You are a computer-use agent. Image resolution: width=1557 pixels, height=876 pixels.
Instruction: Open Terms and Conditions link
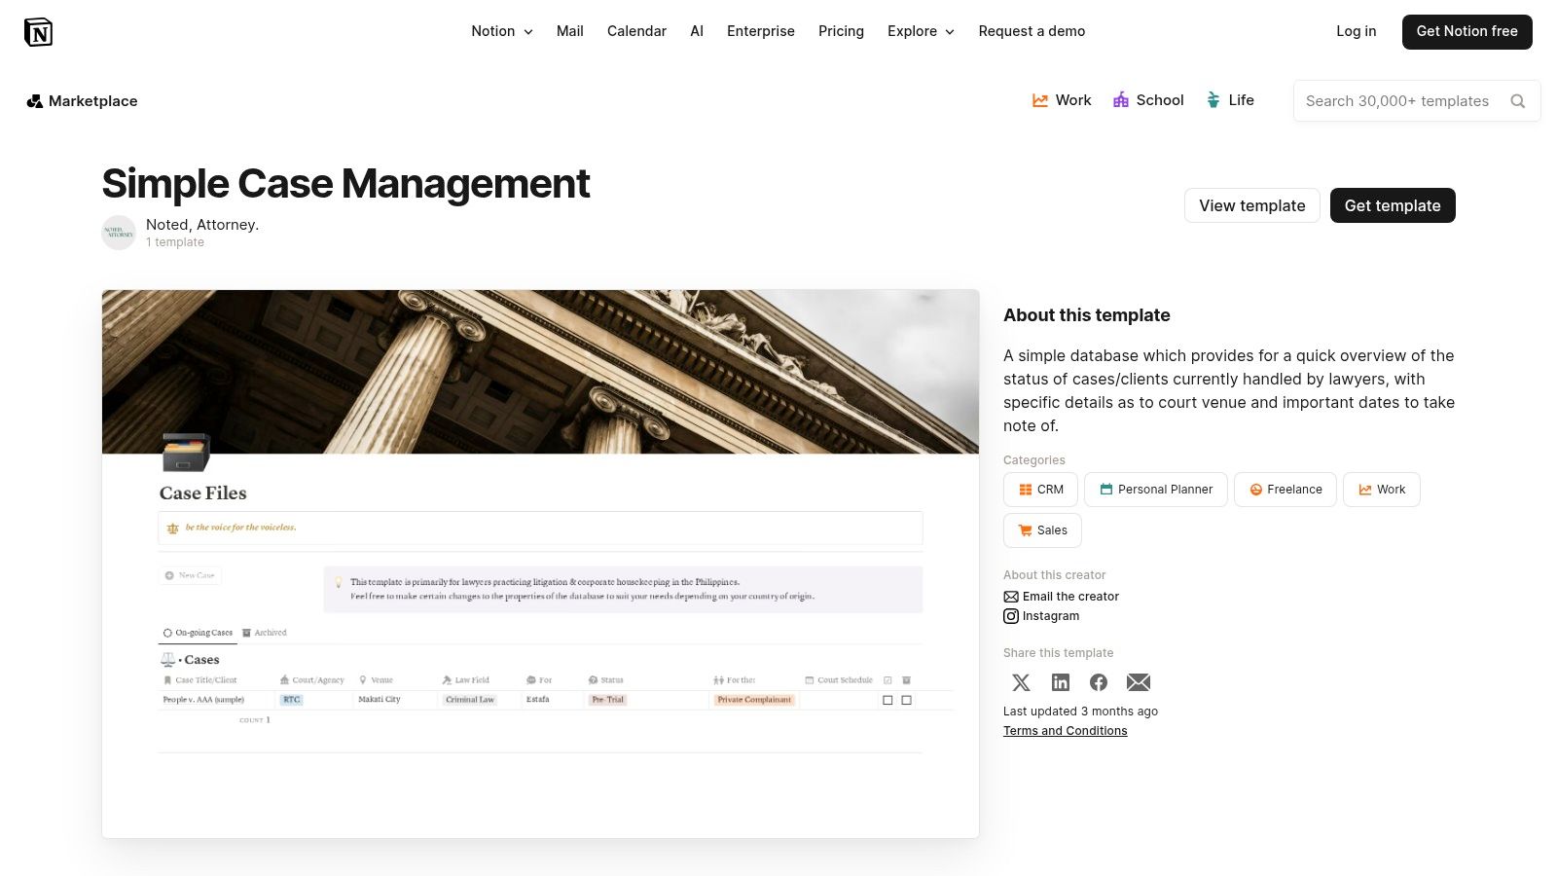(x=1065, y=731)
